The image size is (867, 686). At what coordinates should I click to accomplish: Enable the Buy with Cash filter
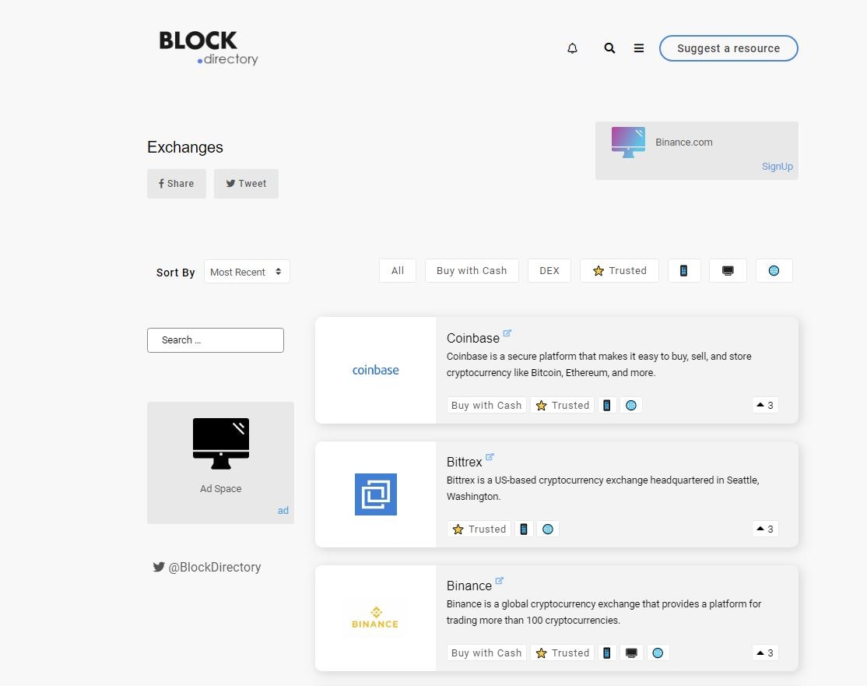472,270
